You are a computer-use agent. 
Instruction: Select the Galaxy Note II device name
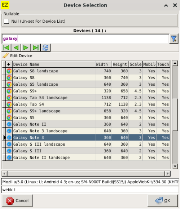pyautogui.click(x=30, y=124)
